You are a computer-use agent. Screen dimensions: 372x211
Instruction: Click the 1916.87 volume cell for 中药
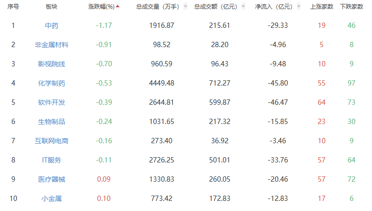161,25
